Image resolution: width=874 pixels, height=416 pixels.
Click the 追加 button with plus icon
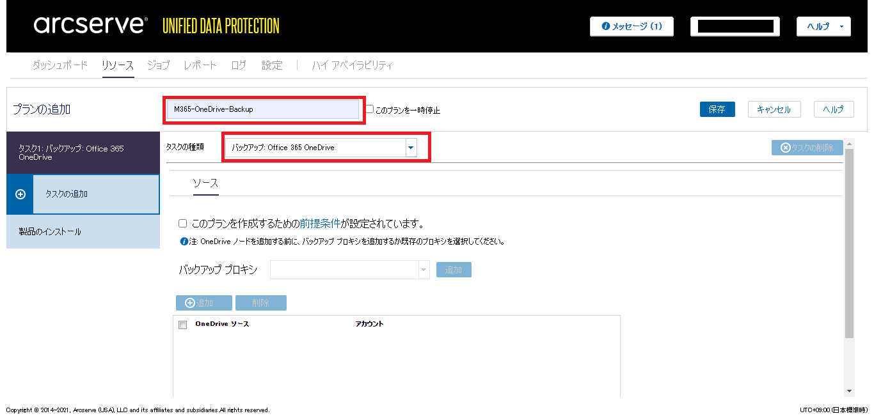click(x=203, y=303)
